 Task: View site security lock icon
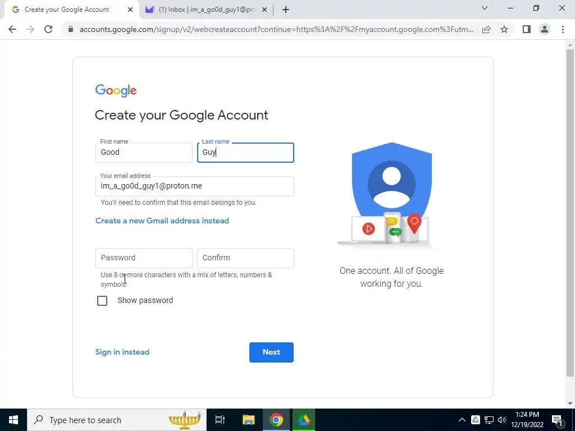click(x=71, y=29)
